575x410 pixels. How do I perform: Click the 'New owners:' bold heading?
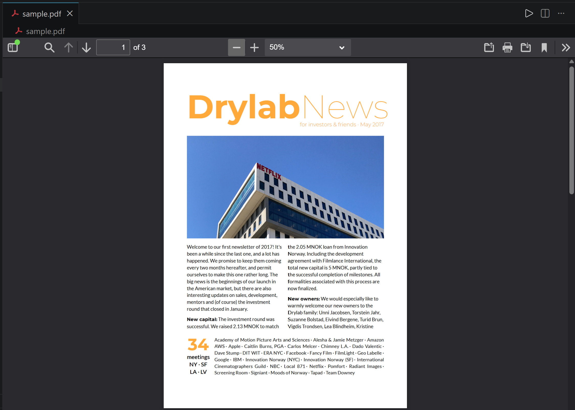pos(304,299)
